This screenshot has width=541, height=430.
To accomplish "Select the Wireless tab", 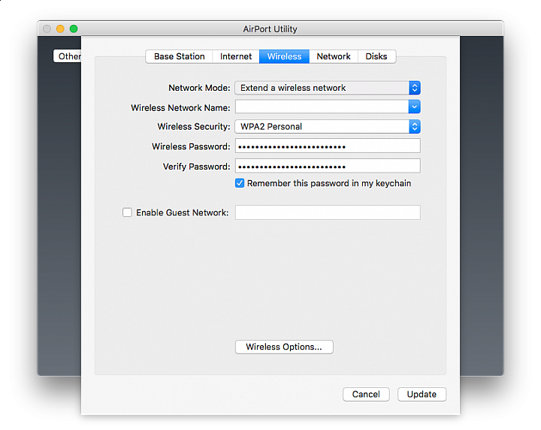I will (284, 56).
